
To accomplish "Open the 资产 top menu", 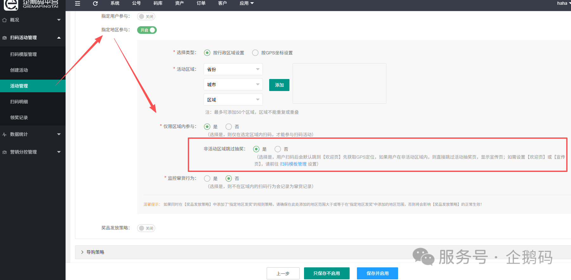I will click(180, 3).
